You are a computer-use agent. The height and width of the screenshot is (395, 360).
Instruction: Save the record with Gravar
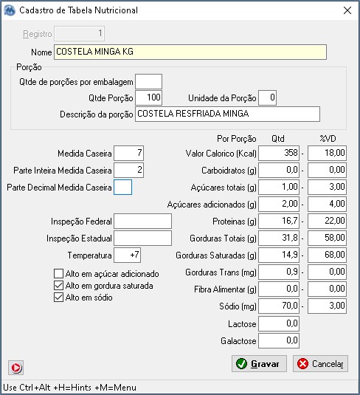[259, 363]
